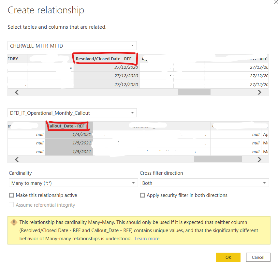Click the 1/4/2021 cell in Callout_Date column

(69, 134)
